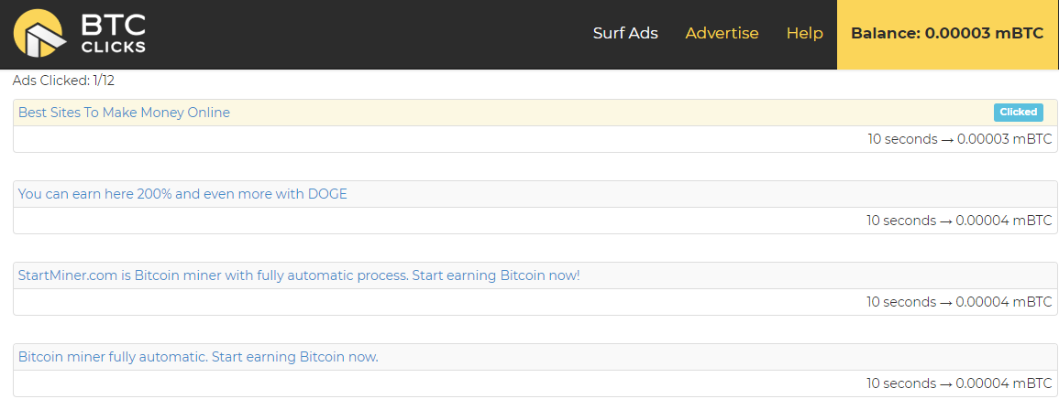Click reward text under 'Bitcoin miner fully automatic'
1059x410 pixels.
point(960,383)
